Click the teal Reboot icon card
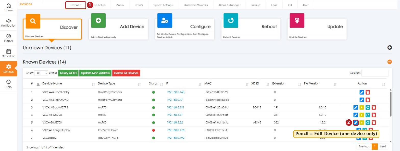Screen dimensions: 400x151 click(x=231, y=21)
